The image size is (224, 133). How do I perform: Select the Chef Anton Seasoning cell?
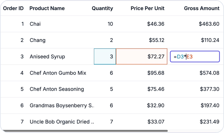(62, 89)
